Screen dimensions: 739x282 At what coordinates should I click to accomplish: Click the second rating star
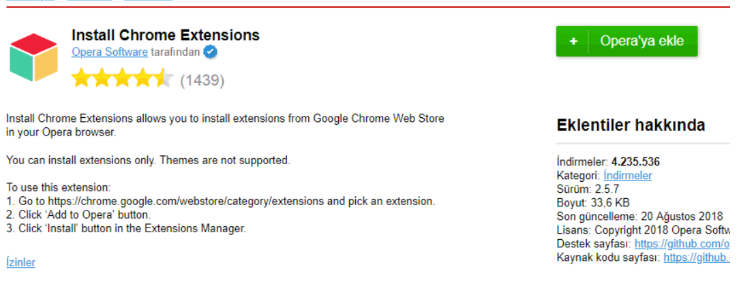[102, 79]
